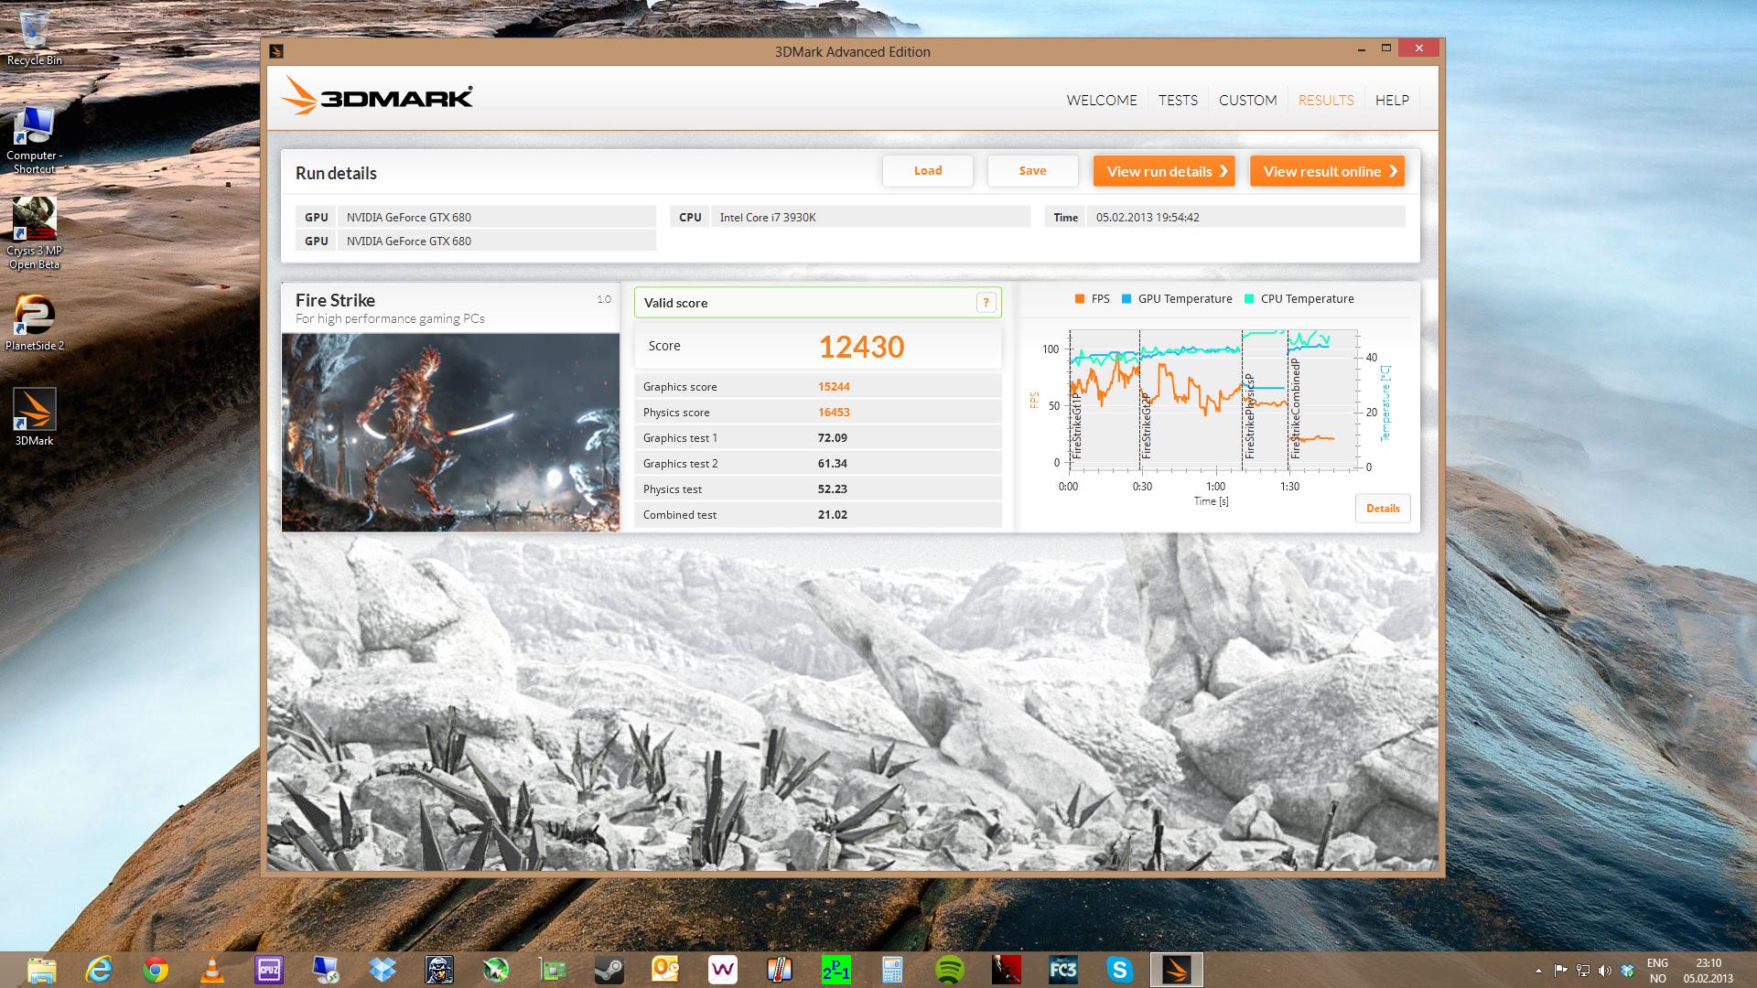1757x988 pixels.
Task: Click the Fire Strike preview thumbnail
Action: coord(450,432)
